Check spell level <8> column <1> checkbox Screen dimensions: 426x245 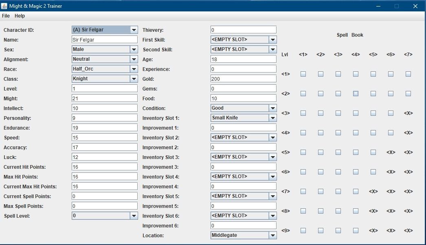[303, 211]
